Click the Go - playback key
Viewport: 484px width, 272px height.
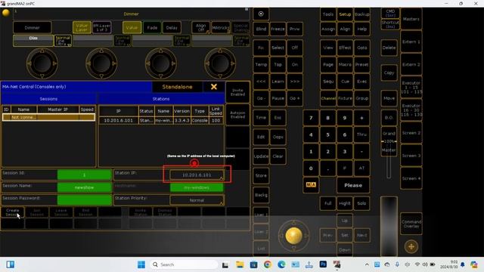point(261,98)
